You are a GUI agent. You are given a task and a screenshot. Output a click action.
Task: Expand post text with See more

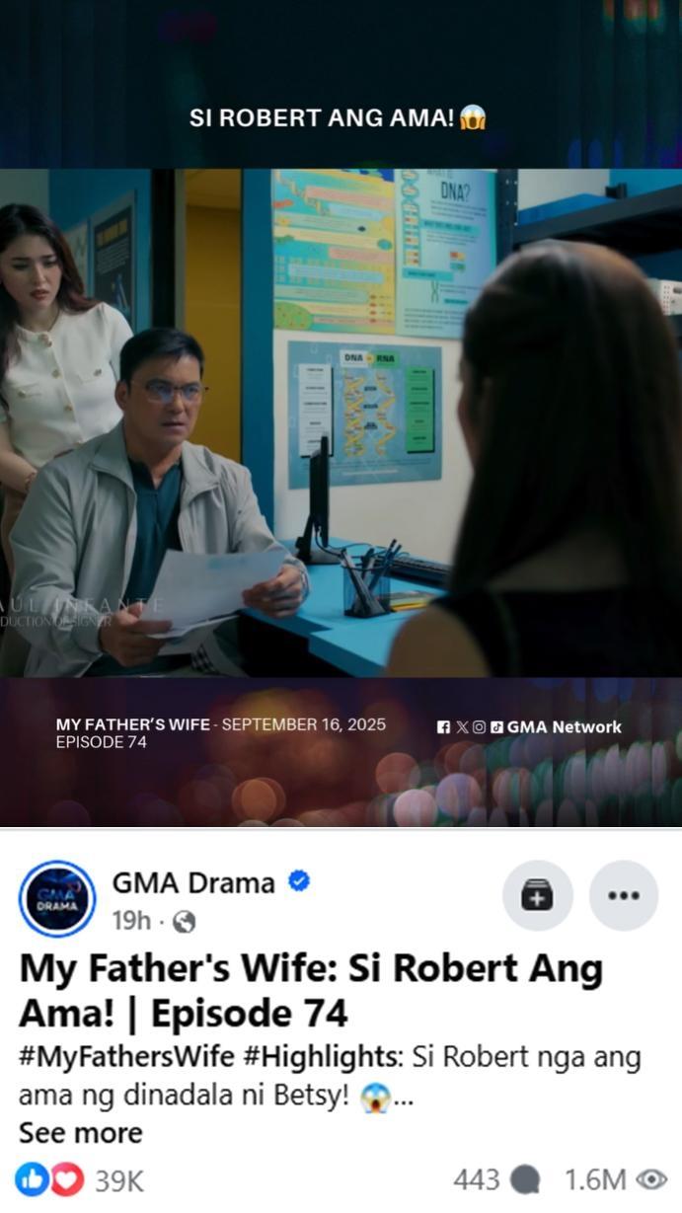click(x=81, y=1132)
